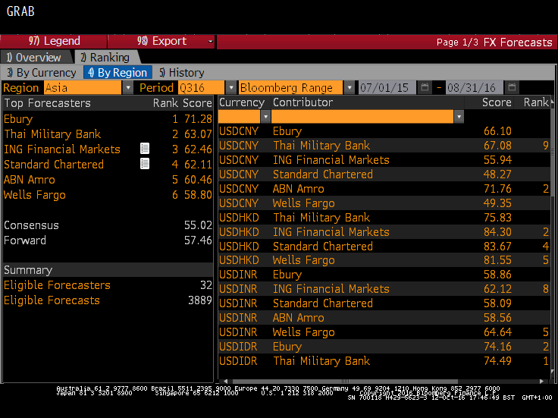Viewport: 558px width, 418px height.
Task: Click horizontal scrollbar left arrow
Action: (x=225, y=382)
